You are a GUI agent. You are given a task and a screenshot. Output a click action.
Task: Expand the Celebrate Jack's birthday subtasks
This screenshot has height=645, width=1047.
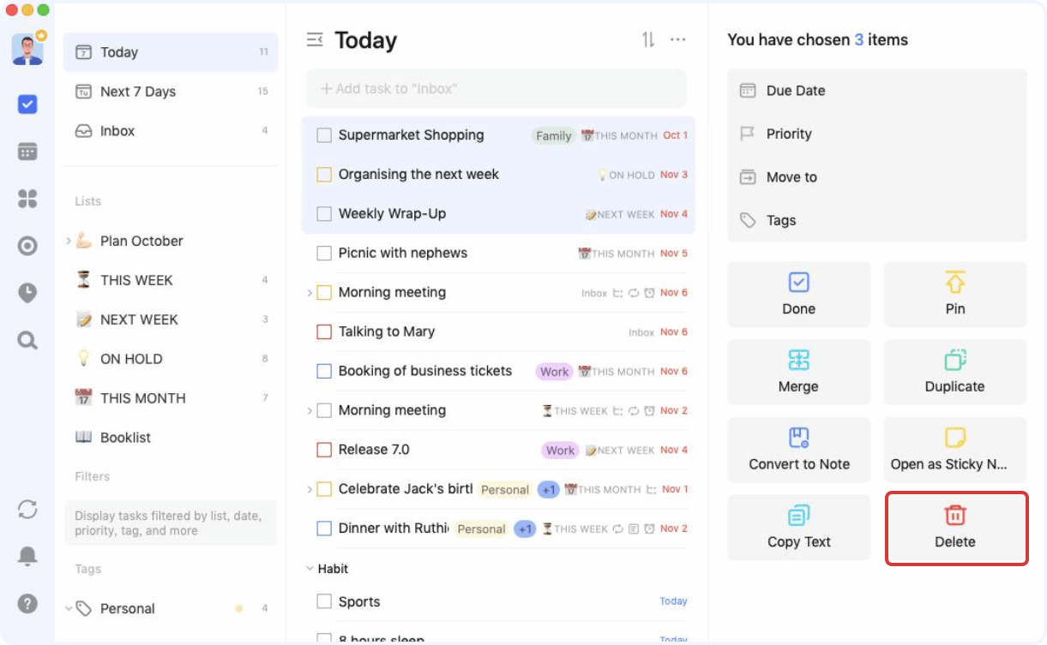(x=310, y=488)
